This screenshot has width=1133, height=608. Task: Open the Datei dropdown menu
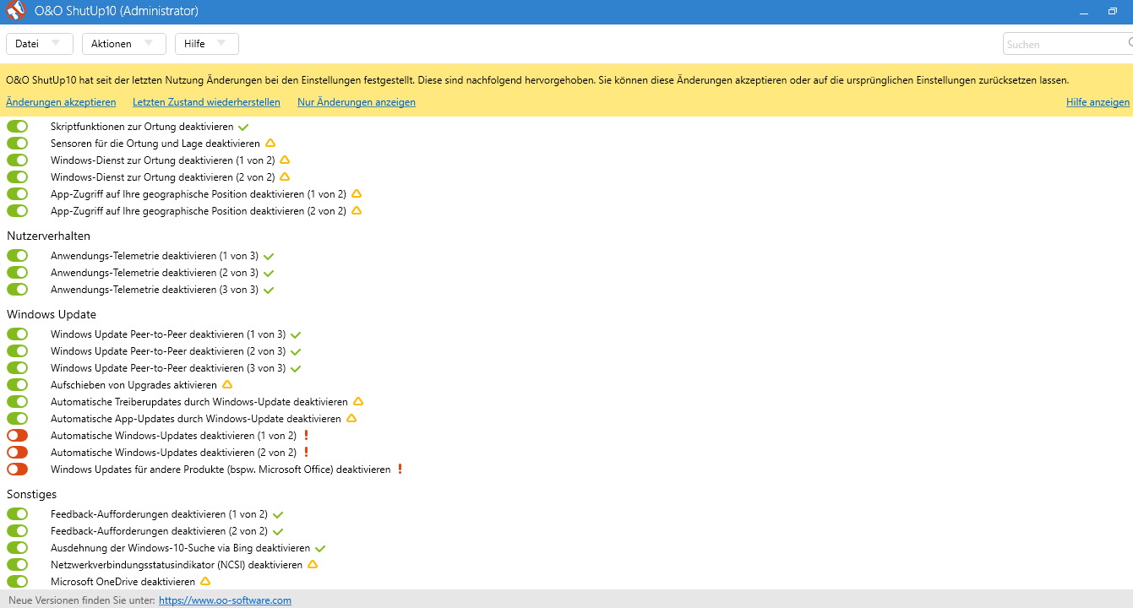40,44
